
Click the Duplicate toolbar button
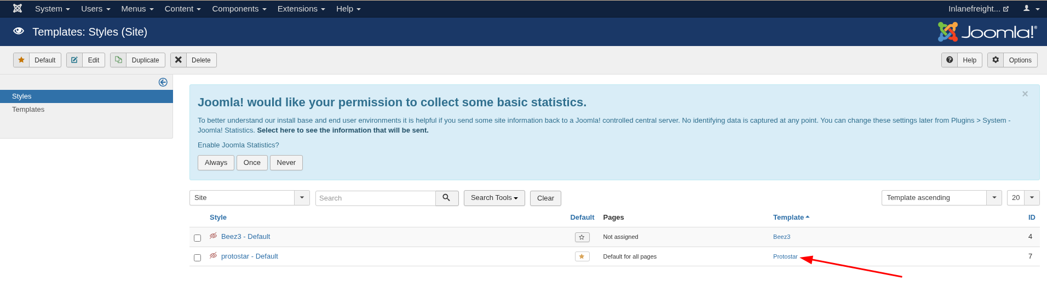(137, 60)
